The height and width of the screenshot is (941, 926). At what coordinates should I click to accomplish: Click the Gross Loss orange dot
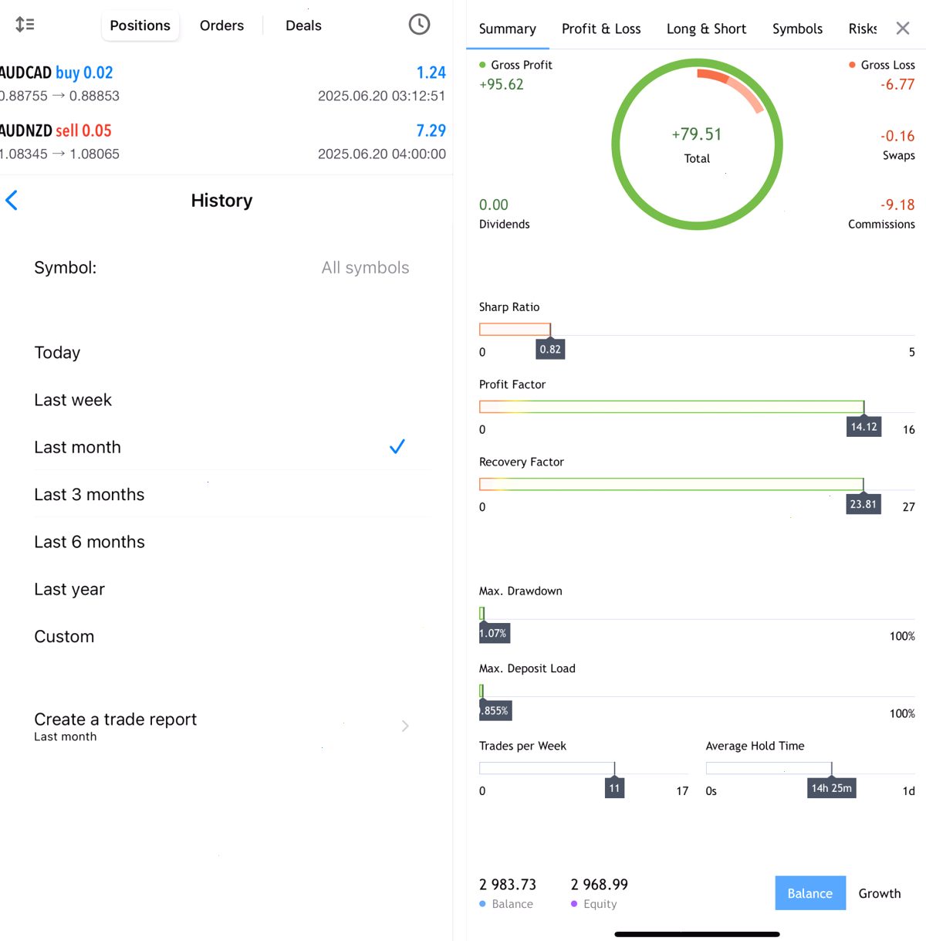(x=852, y=65)
